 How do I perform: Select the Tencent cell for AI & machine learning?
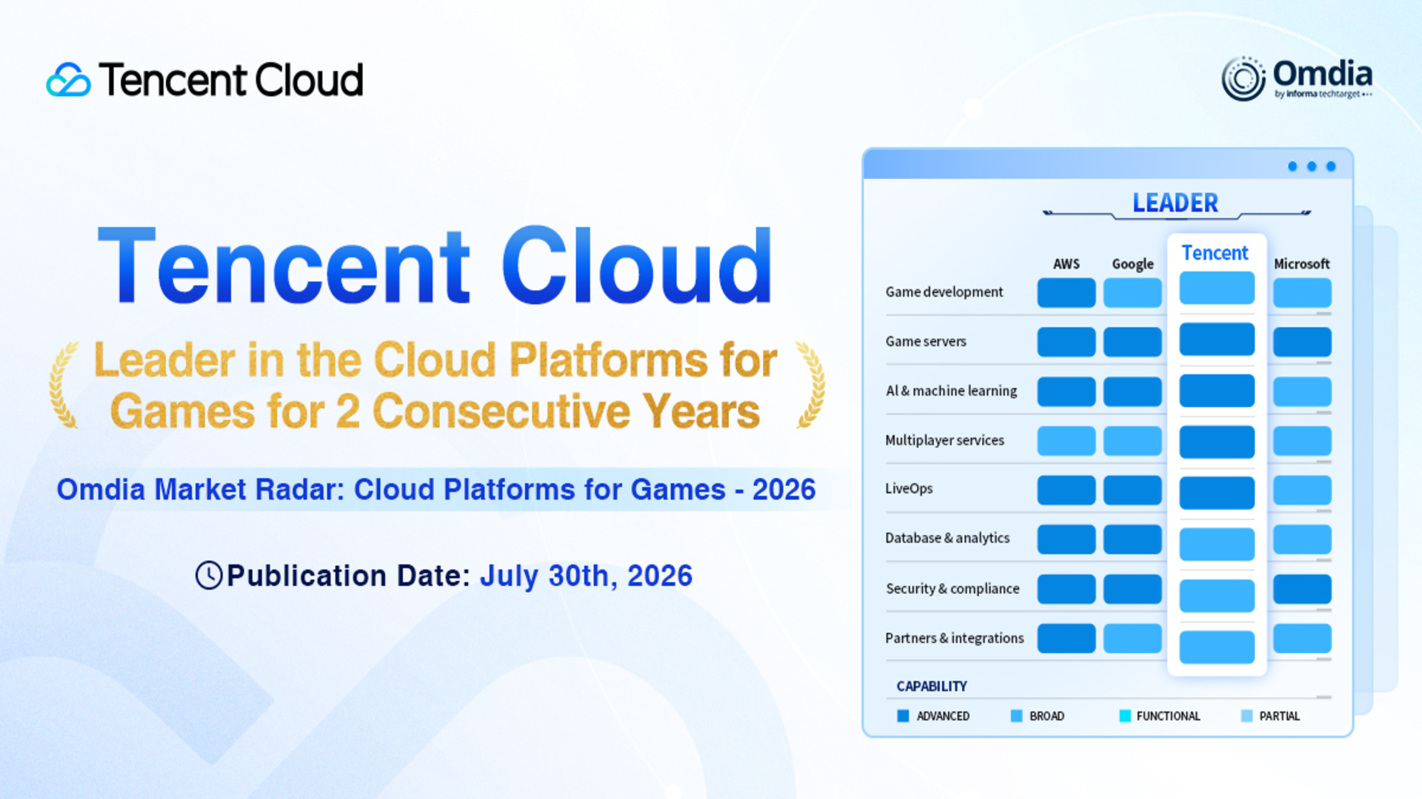point(1217,391)
